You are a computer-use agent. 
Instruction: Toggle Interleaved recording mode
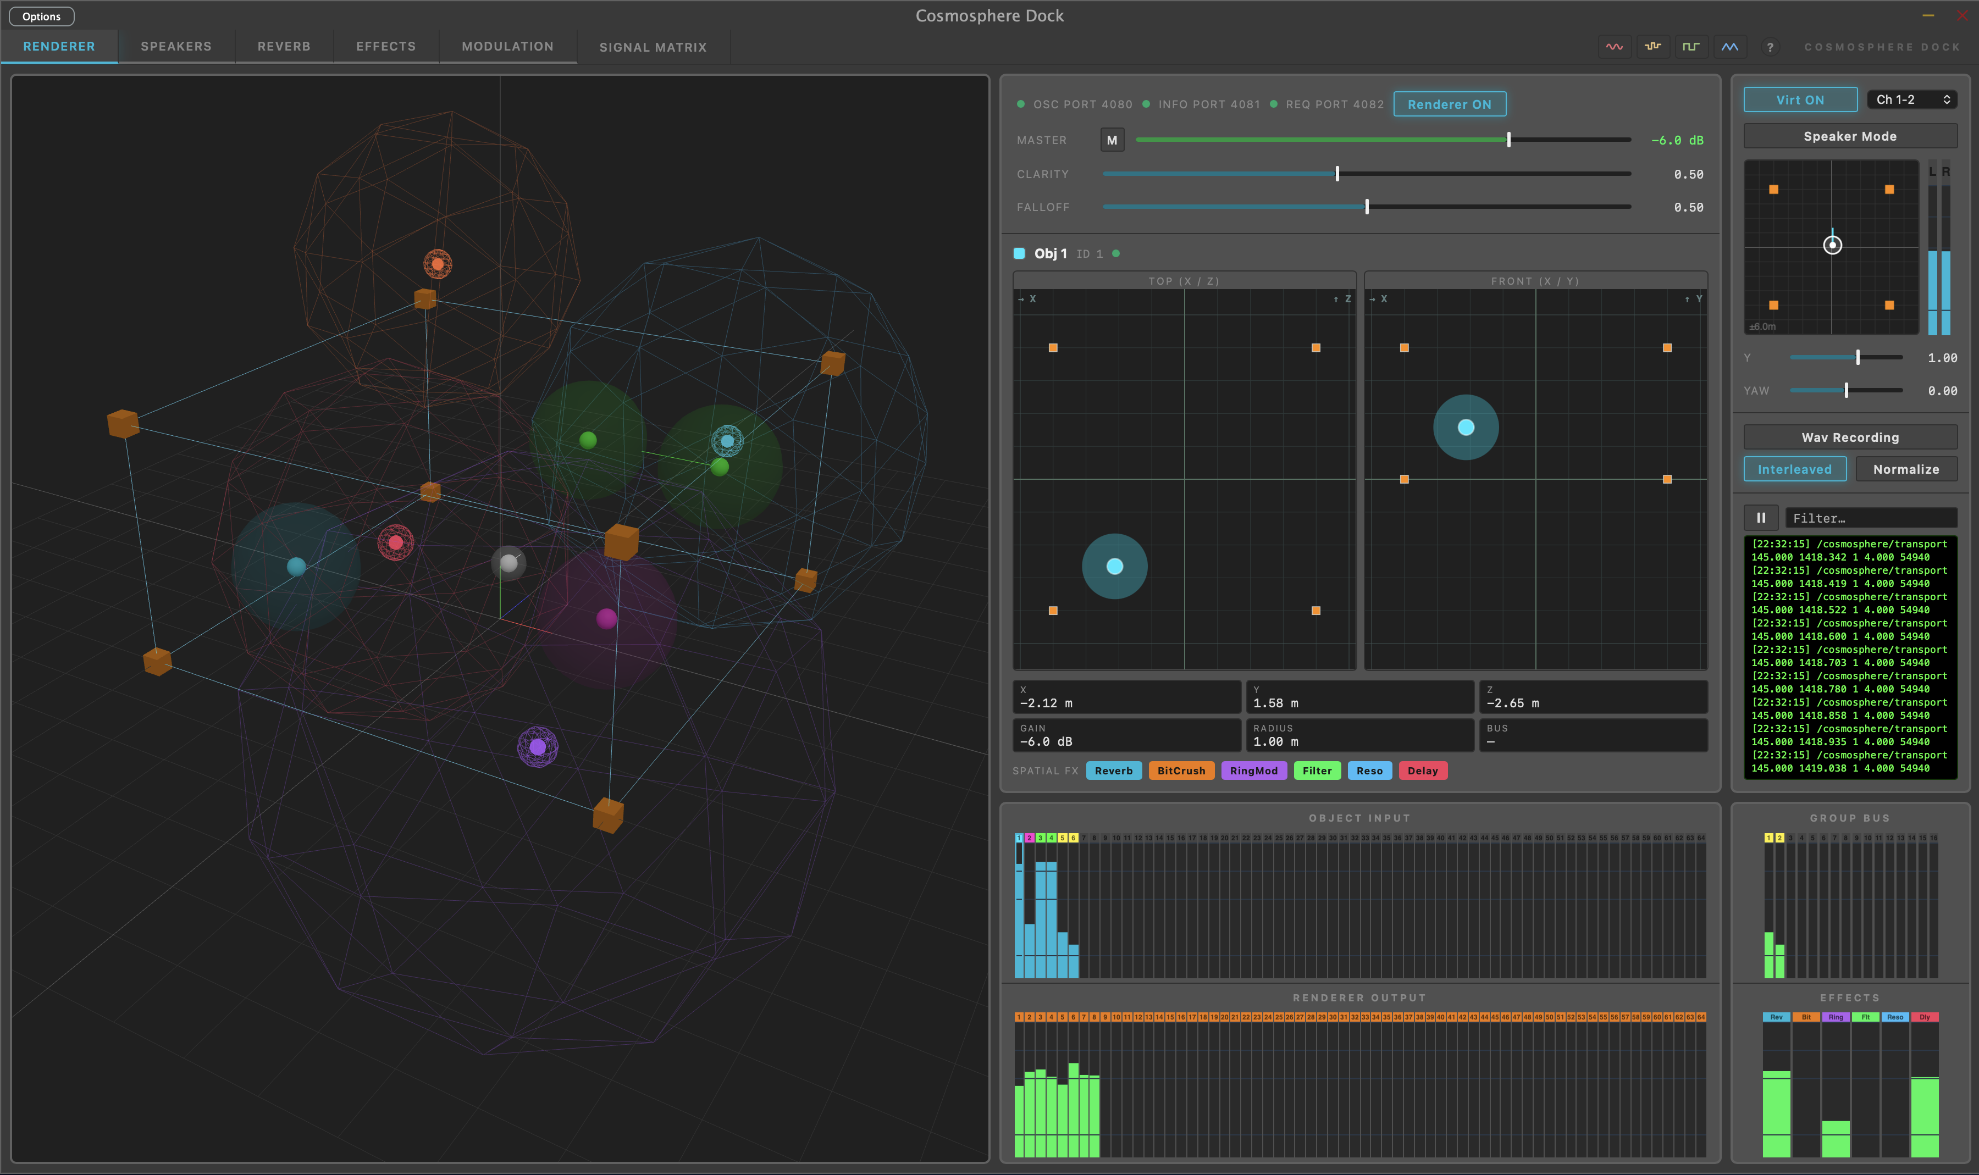[x=1794, y=469]
